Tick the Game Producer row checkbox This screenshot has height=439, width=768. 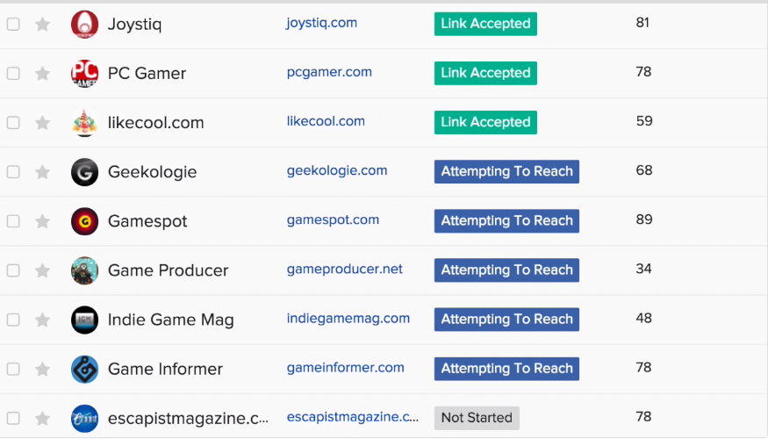point(13,270)
